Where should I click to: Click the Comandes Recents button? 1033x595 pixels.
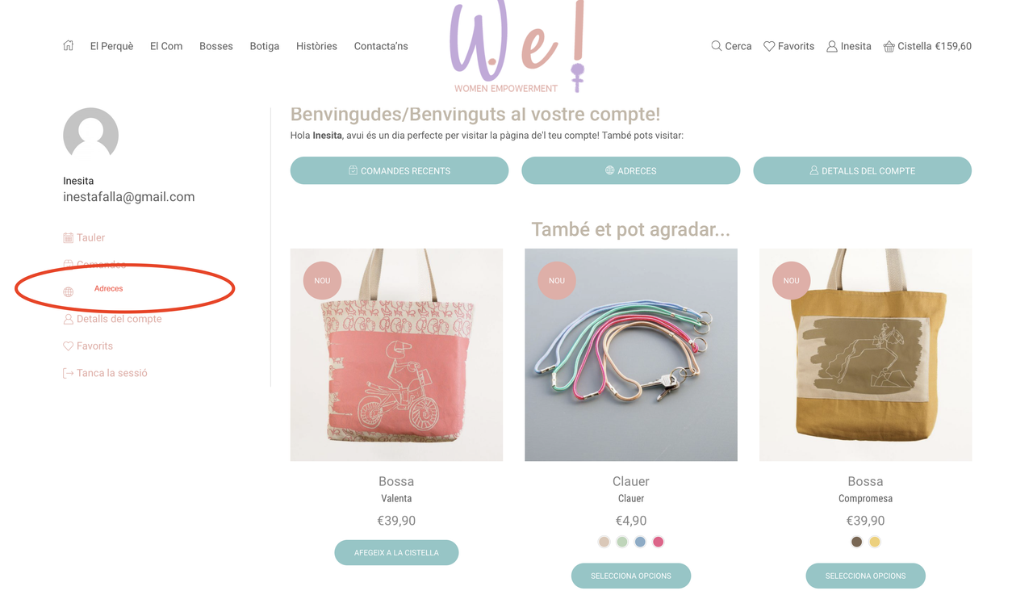399,170
